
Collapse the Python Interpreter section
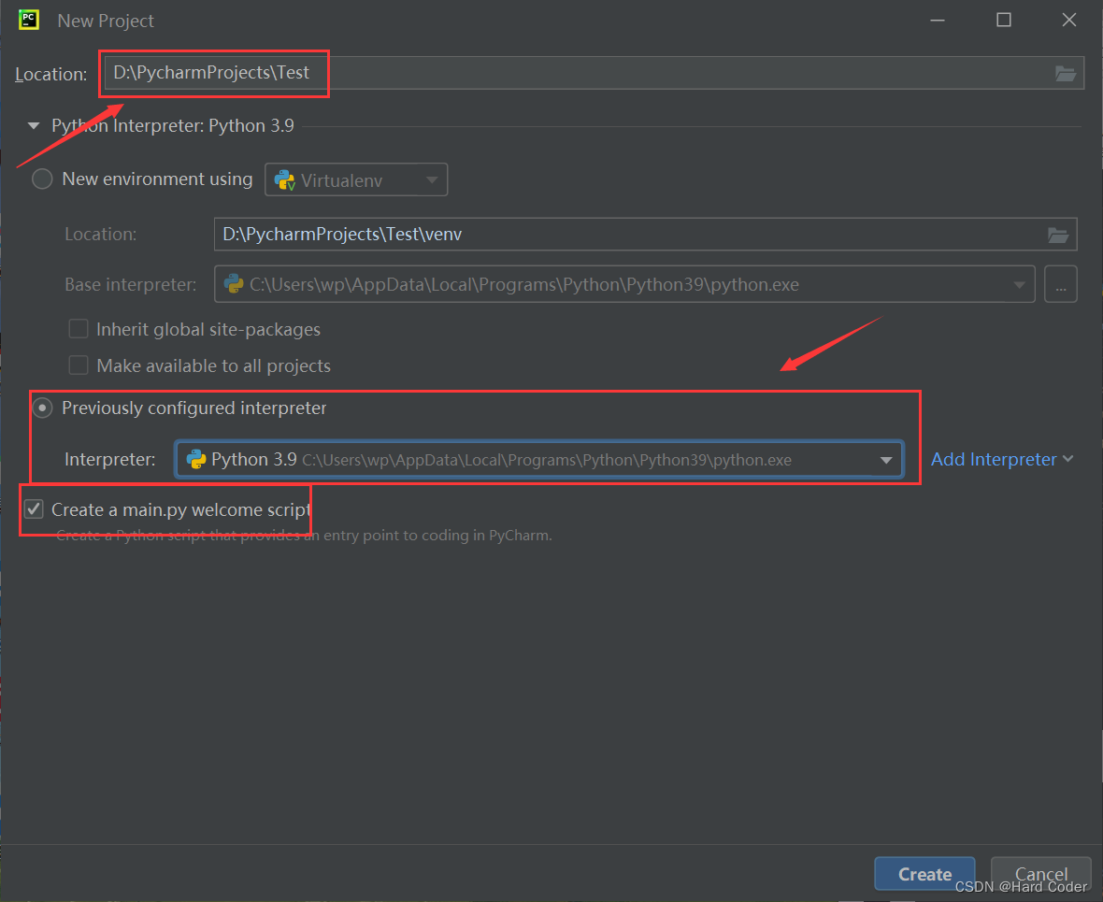point(33,126)
